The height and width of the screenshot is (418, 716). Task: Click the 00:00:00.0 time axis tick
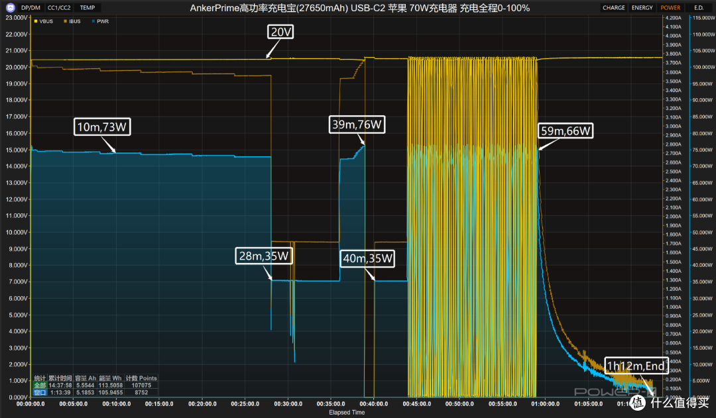click(30, 404)
